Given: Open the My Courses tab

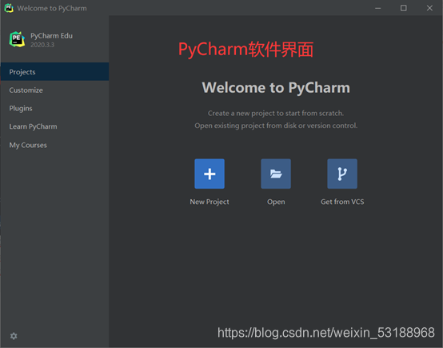Looking at the screenshot, I should pos(55,145).
